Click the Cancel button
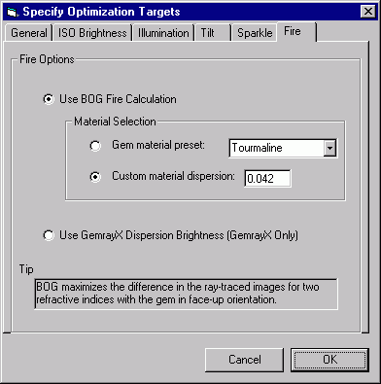Screen dimensions: 381x384 pyautogui.click(x=244, y=360)
